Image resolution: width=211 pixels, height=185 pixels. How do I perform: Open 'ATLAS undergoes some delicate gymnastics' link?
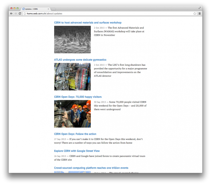pos(80,60)
